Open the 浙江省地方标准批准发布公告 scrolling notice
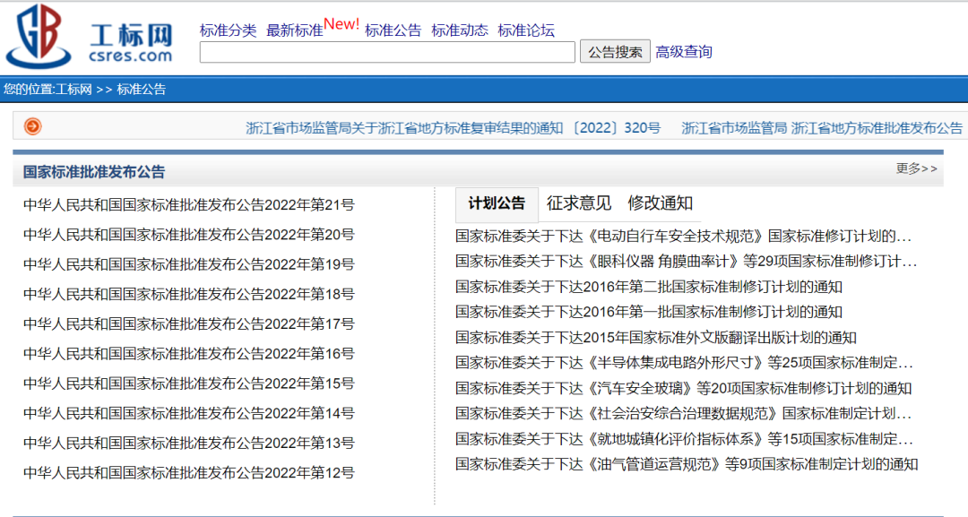This screenshot has width=968, height=517. click(x=822, y=128)
